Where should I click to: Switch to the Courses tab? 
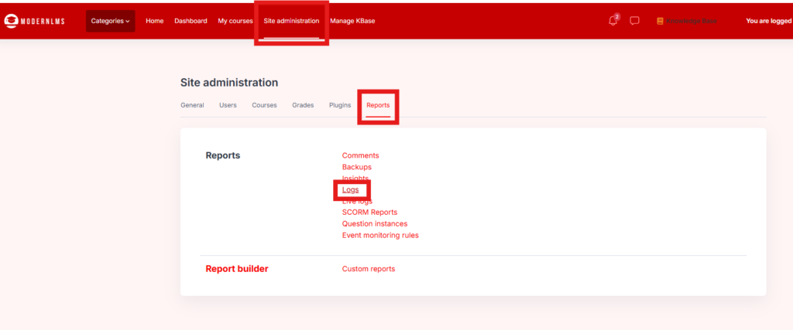tap(265, 105)
